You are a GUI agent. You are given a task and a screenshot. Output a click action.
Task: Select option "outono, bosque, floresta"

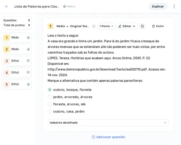point(50,89)
